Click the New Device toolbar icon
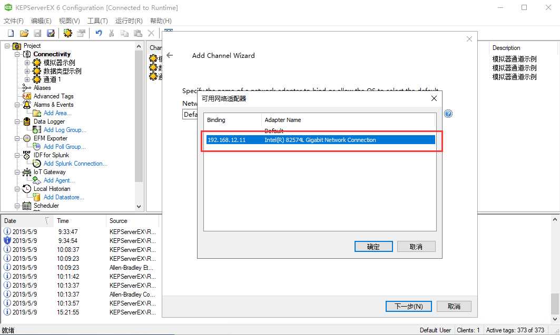560x335 pixels. click(x=81, y=33)
